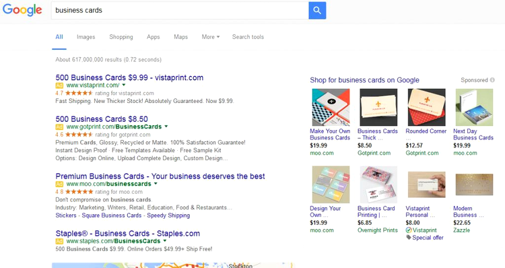Expand the vistaprint.com URL dropdown arrow
505x268 pixels.
pyautogui.click(x=124, y=85)
